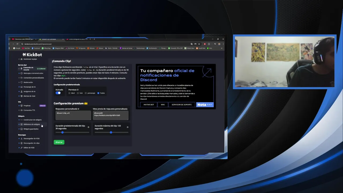
Task: Open the Chrome three-dot menu
Action: click(x=223, y=44)
